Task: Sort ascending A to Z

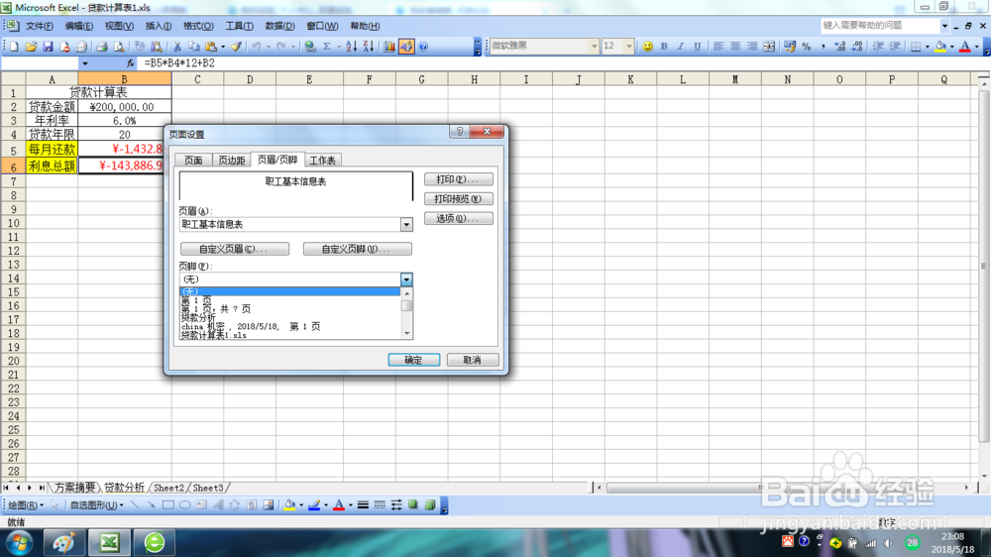Action: [x=352, y=47]
